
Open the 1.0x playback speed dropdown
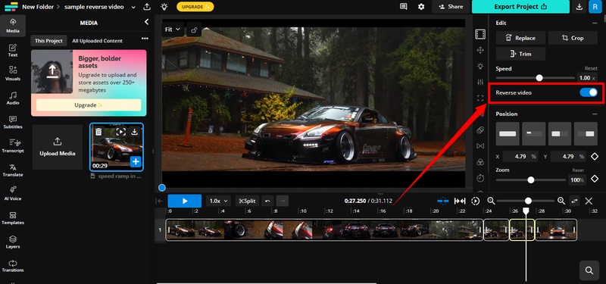click(x=219, y=201)
